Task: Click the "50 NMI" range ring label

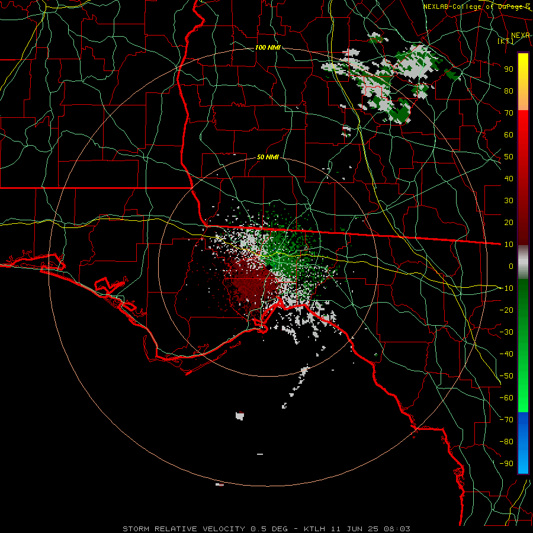Action: tap(268, 157)
